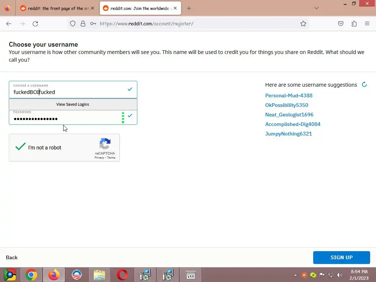Screen dimensions: 376x282
Task: Switch to the reddit front page tab
Action: tap(57, 8)
